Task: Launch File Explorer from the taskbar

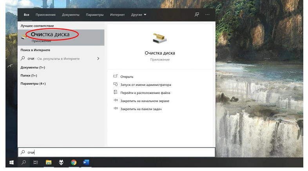Action: coord(49,162)
